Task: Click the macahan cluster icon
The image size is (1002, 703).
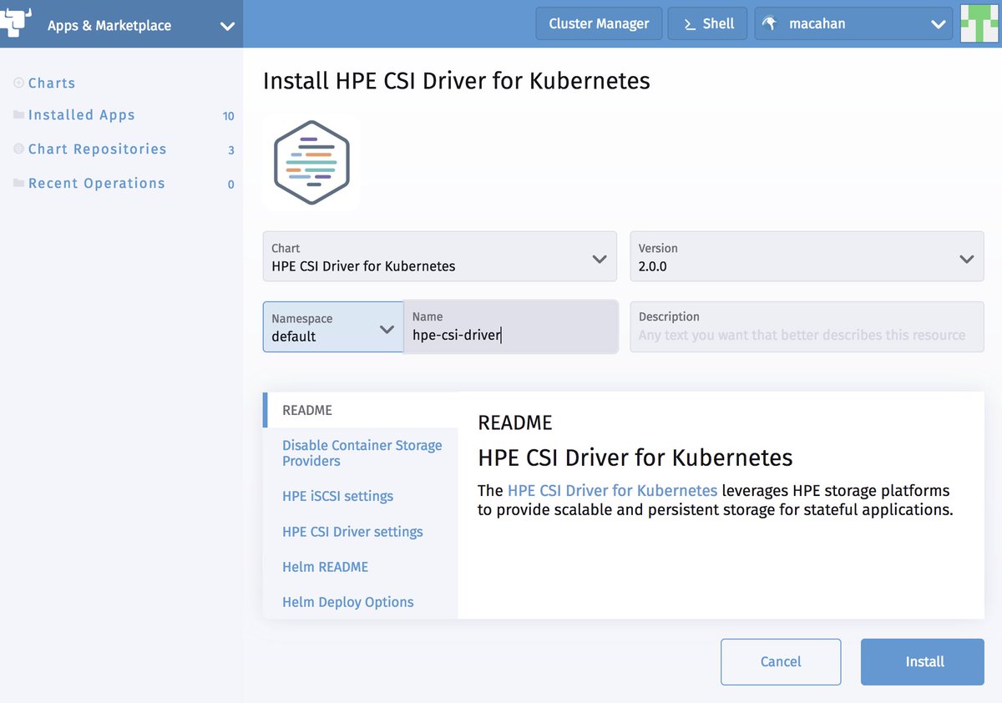Action: pyautogui.click(x=770, y=24)
